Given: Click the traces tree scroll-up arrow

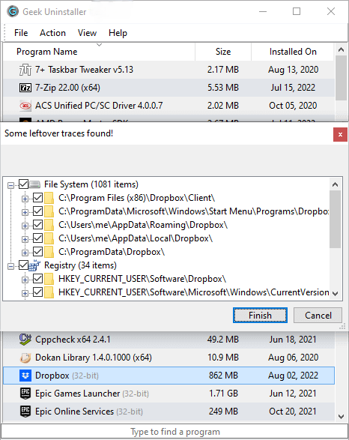Looking at the screenshot, I should pyautogui.click(x=335, y=184).
